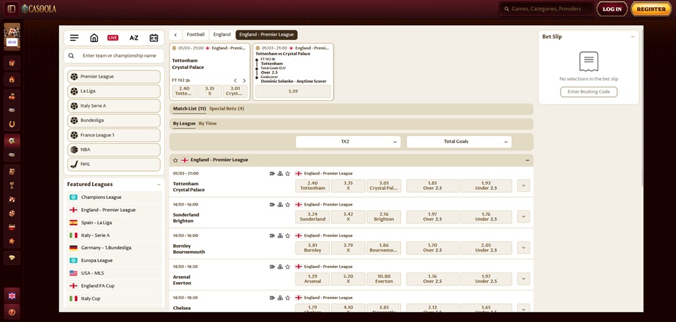Open the horseshoe icon in left sidebar
Viewport: 676px width, 322px height.
[12, 124]
